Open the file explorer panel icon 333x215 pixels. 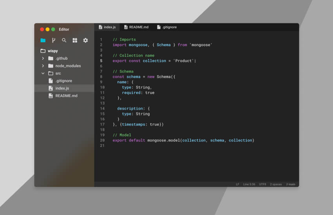point(43,40)
